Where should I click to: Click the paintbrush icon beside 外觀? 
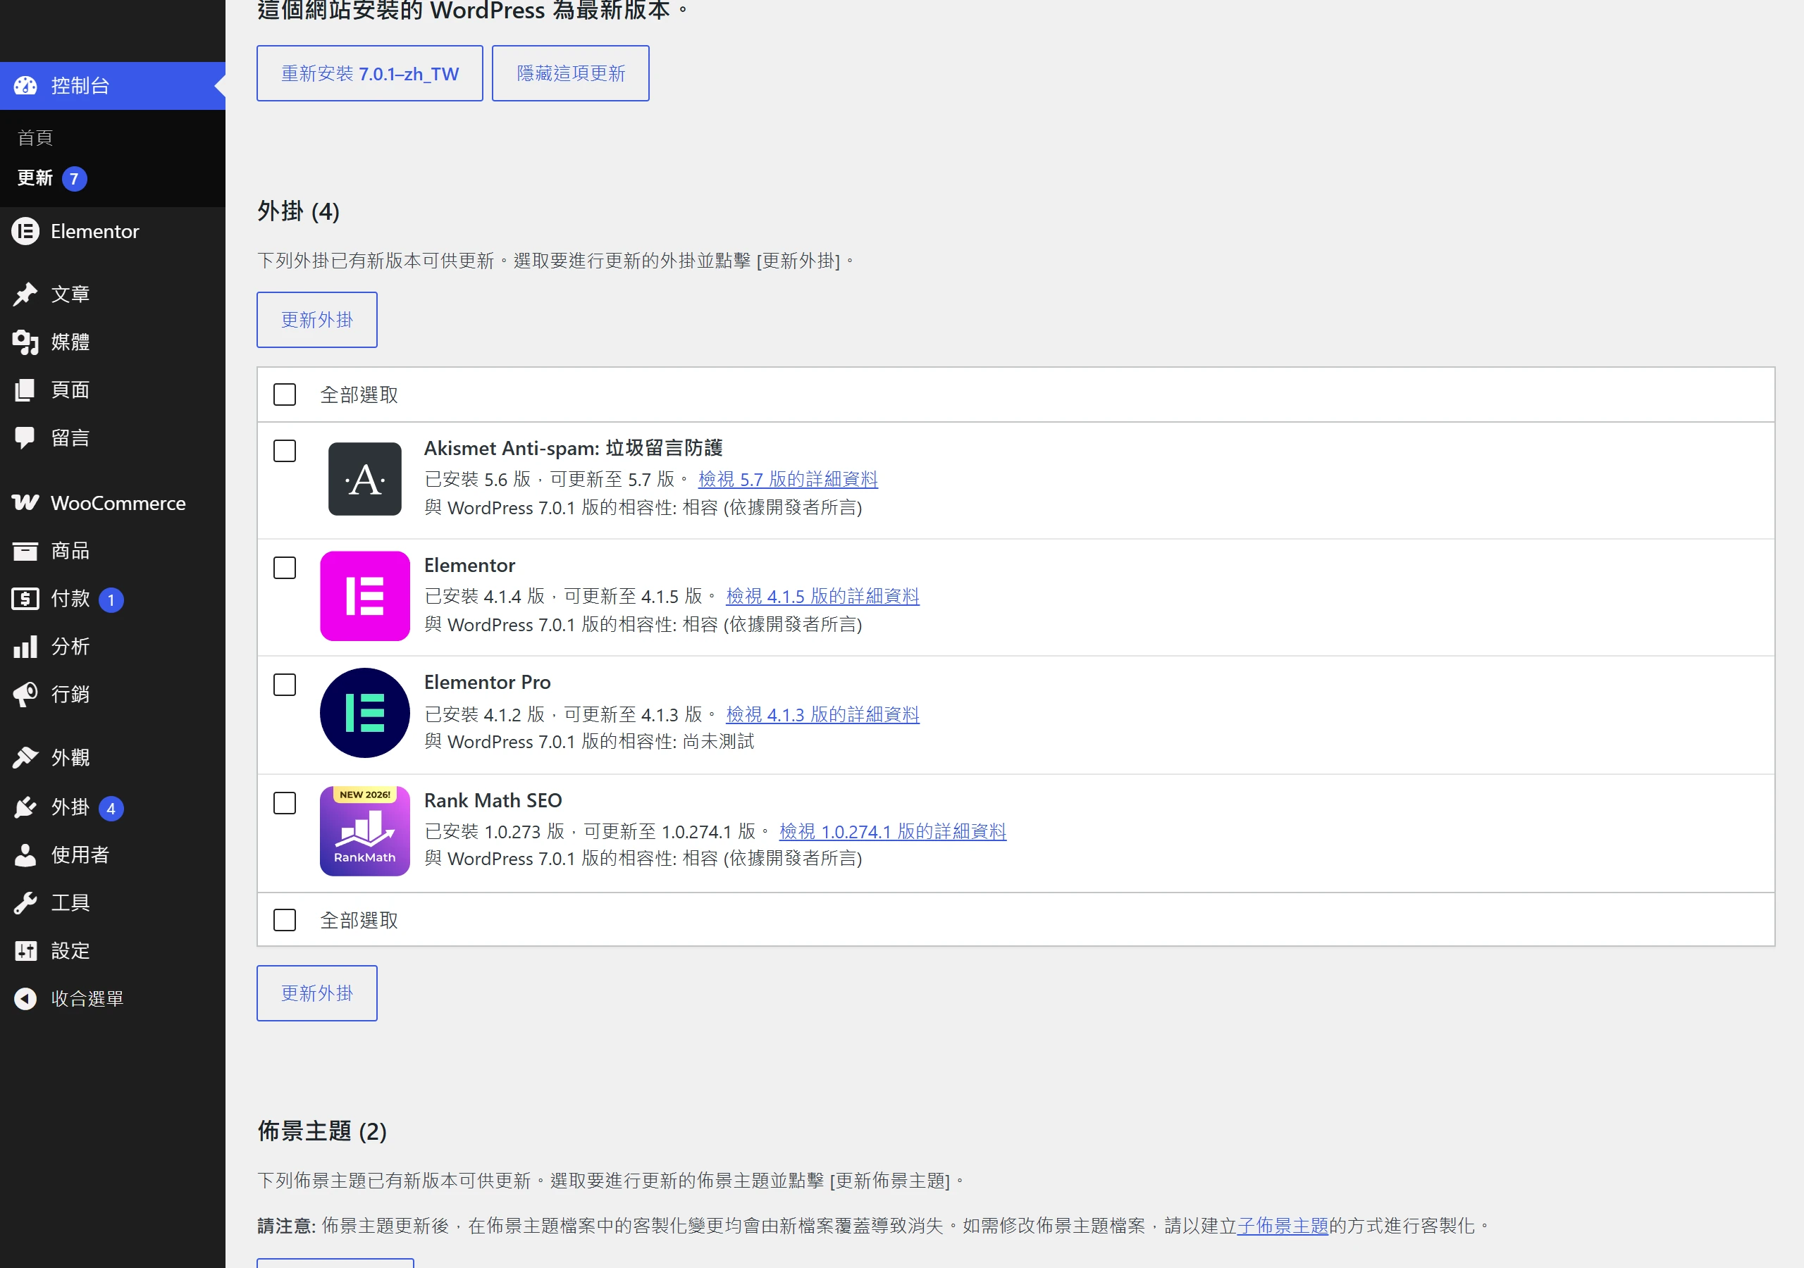click(25, 757)
